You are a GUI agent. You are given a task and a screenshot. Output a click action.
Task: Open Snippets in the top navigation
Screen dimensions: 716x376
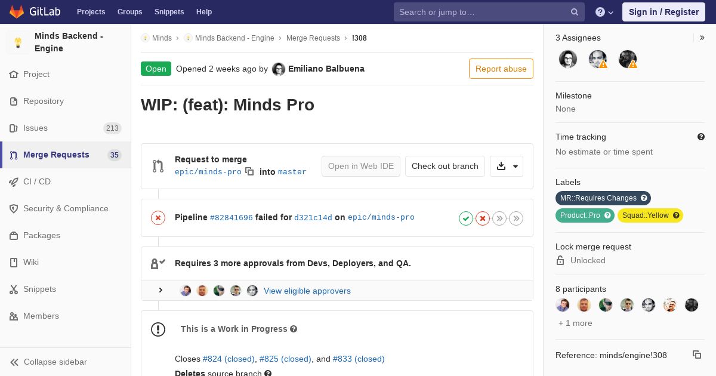169,12
